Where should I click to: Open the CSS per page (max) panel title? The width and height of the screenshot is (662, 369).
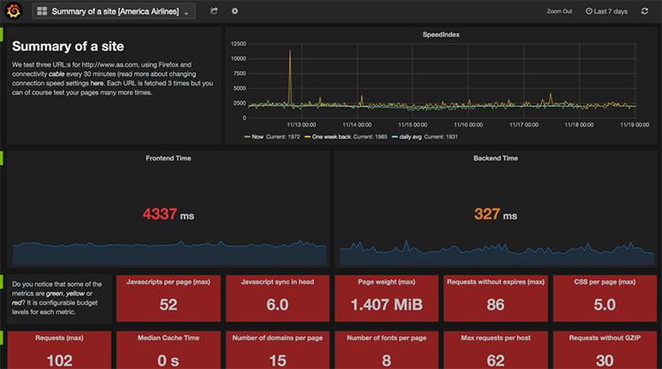click(x=605, y=282)
